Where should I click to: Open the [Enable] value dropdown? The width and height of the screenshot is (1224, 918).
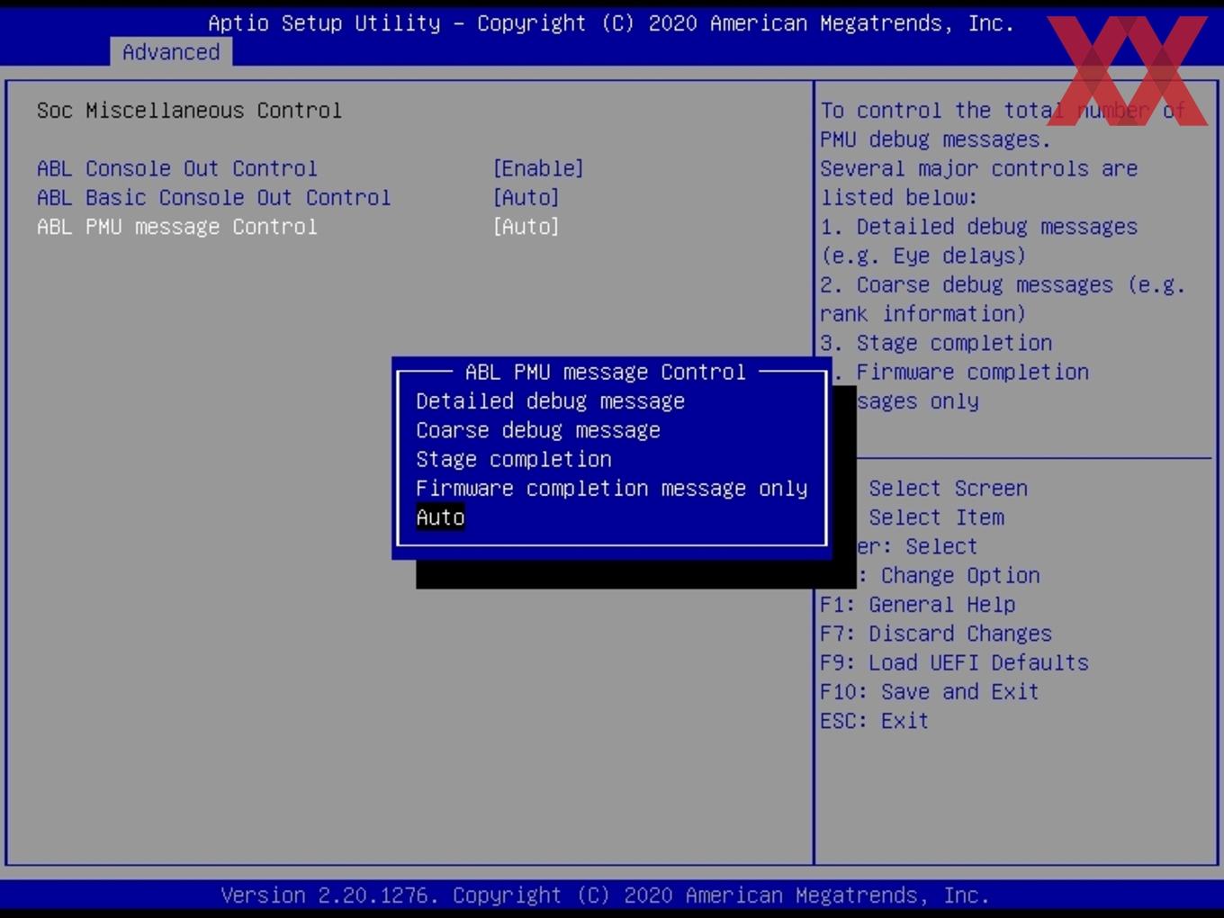[x=538, y=168]
